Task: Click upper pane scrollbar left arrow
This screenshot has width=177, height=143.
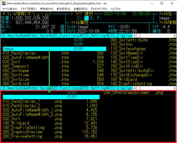Action: click(134, 36)
